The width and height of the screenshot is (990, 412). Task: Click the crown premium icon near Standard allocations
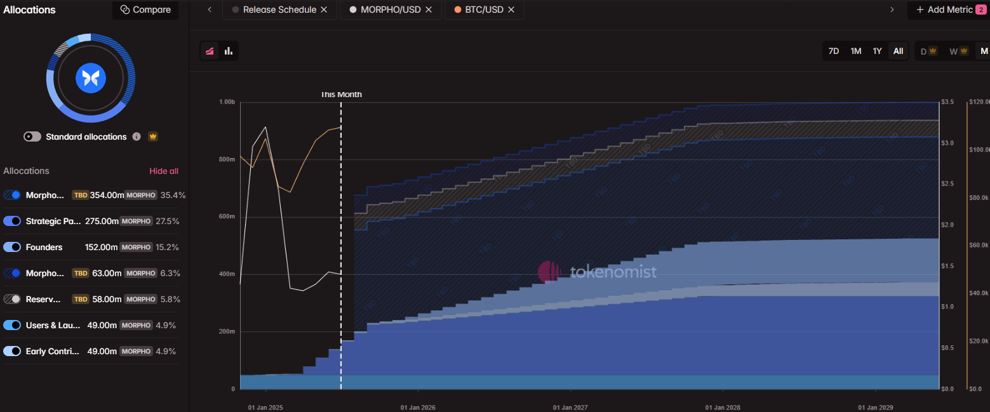(x=152, y=136)
